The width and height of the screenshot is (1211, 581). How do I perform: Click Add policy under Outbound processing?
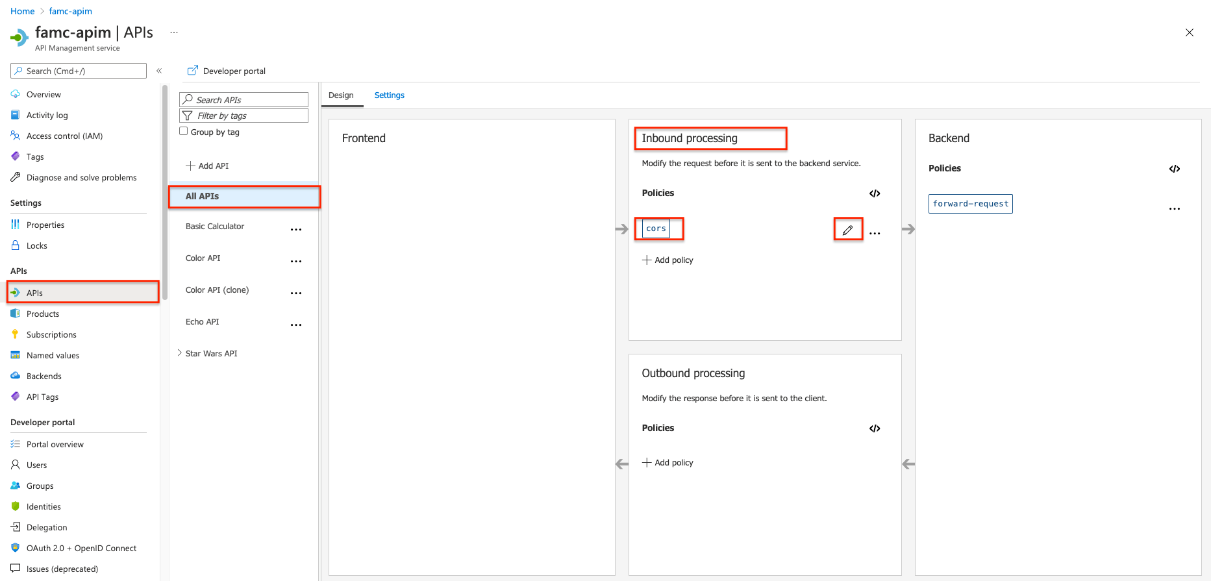(x=668, y=463)
